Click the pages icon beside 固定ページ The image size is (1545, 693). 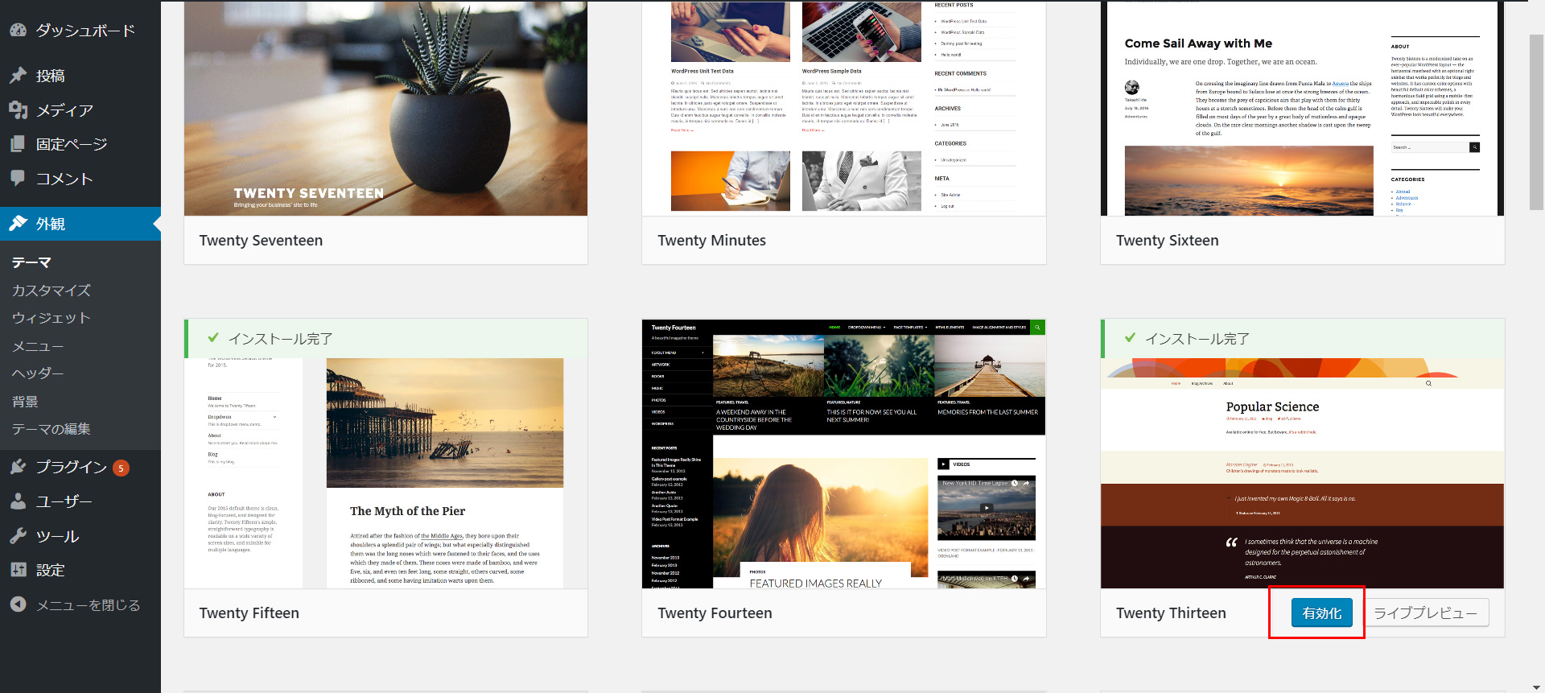coord(19,144)
